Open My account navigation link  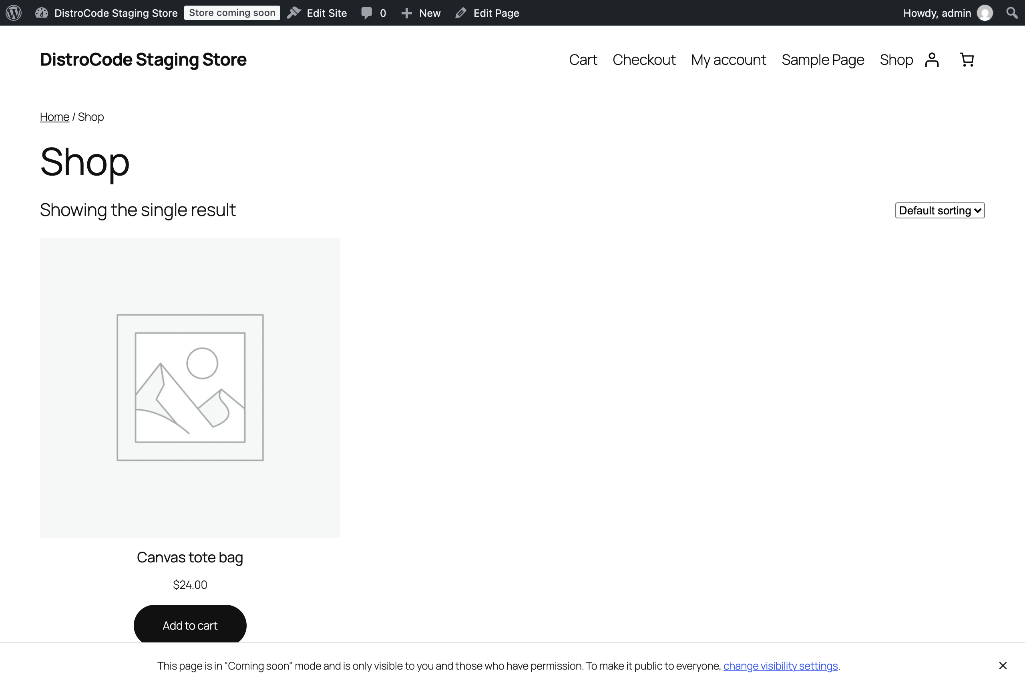click(x=728, y=60)
